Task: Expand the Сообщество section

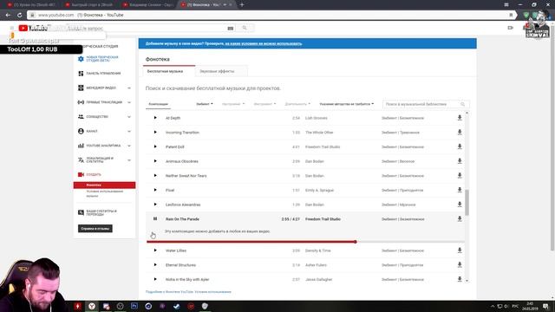Action: (x=129, y=117)
